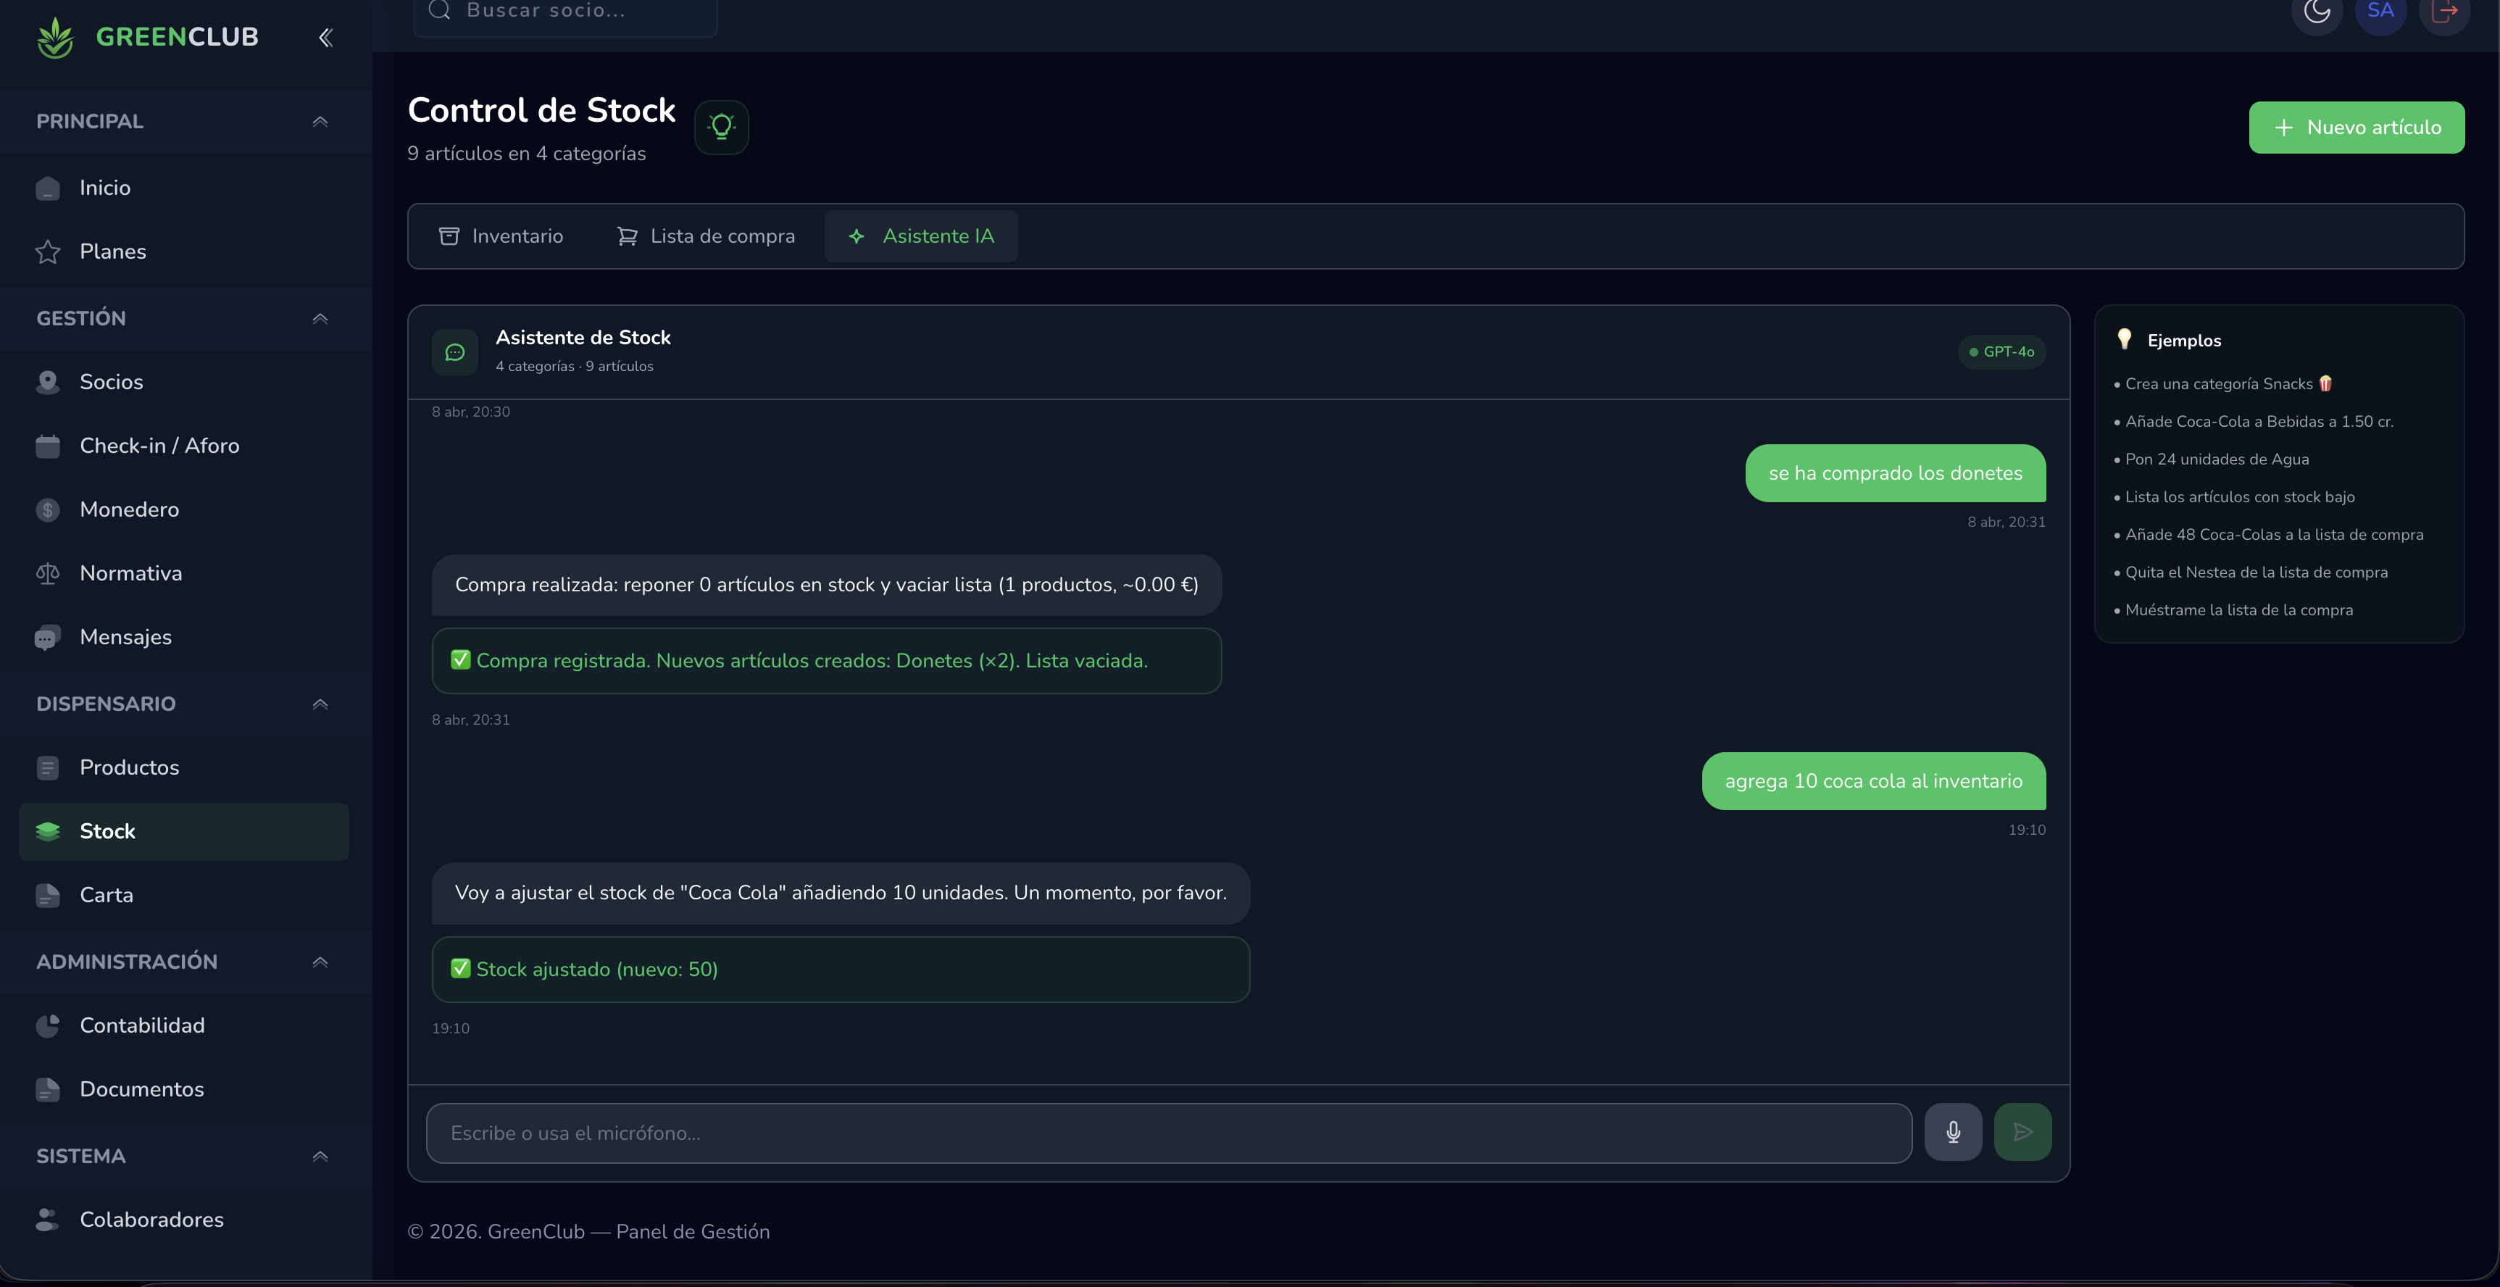Collapse the sidebar using the double-chevron
The height and width of the screenshot is (1287, 2500).
(x=325, y=37)
